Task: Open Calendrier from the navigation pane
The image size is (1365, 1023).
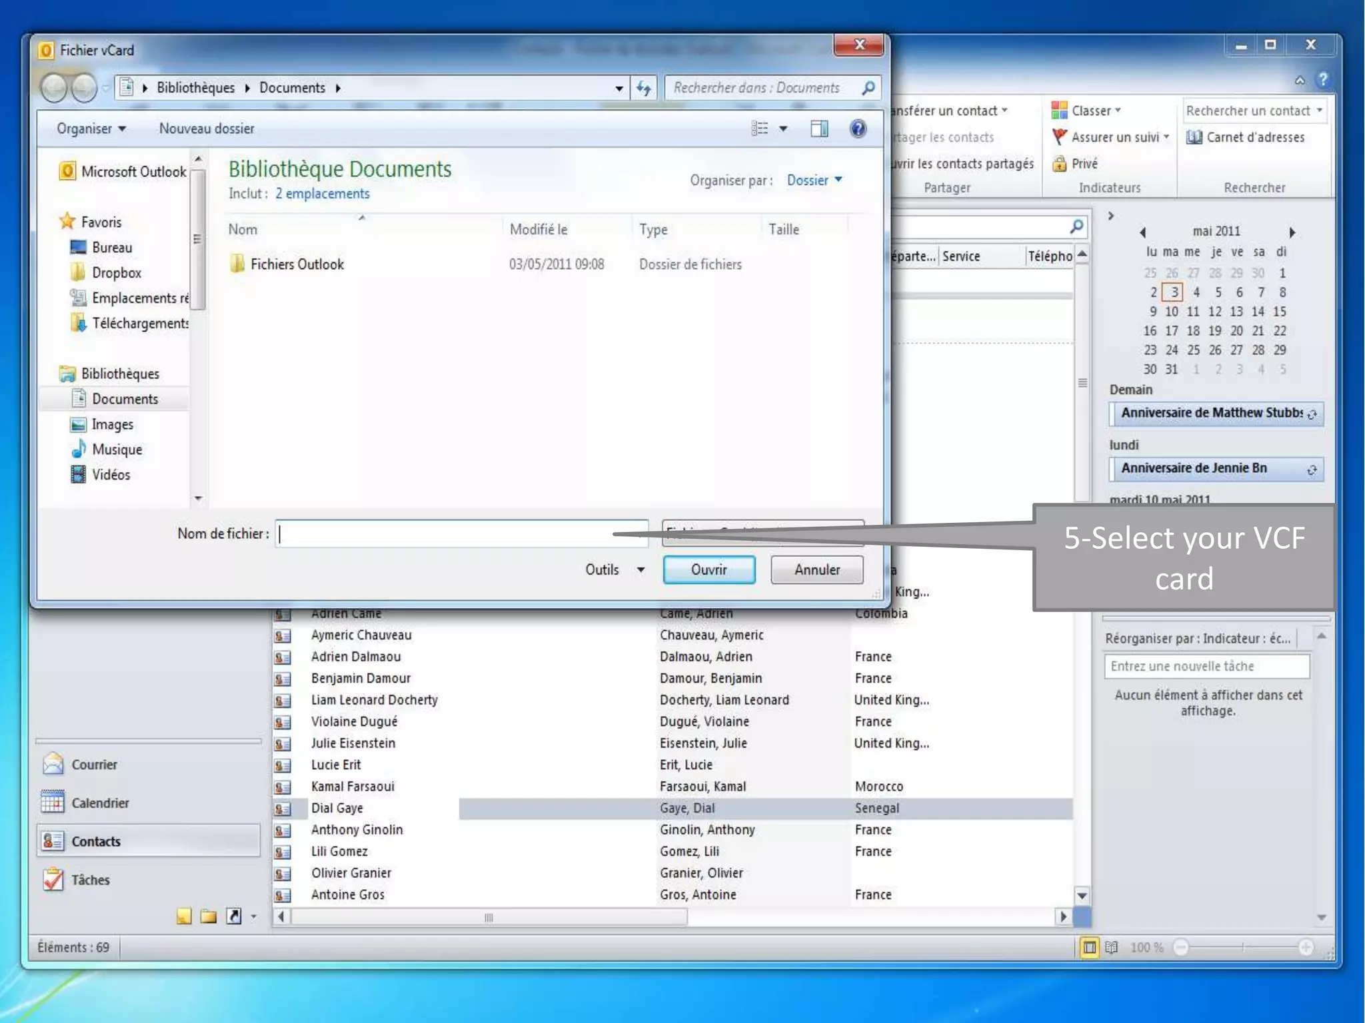Action: tap(99, 803)
